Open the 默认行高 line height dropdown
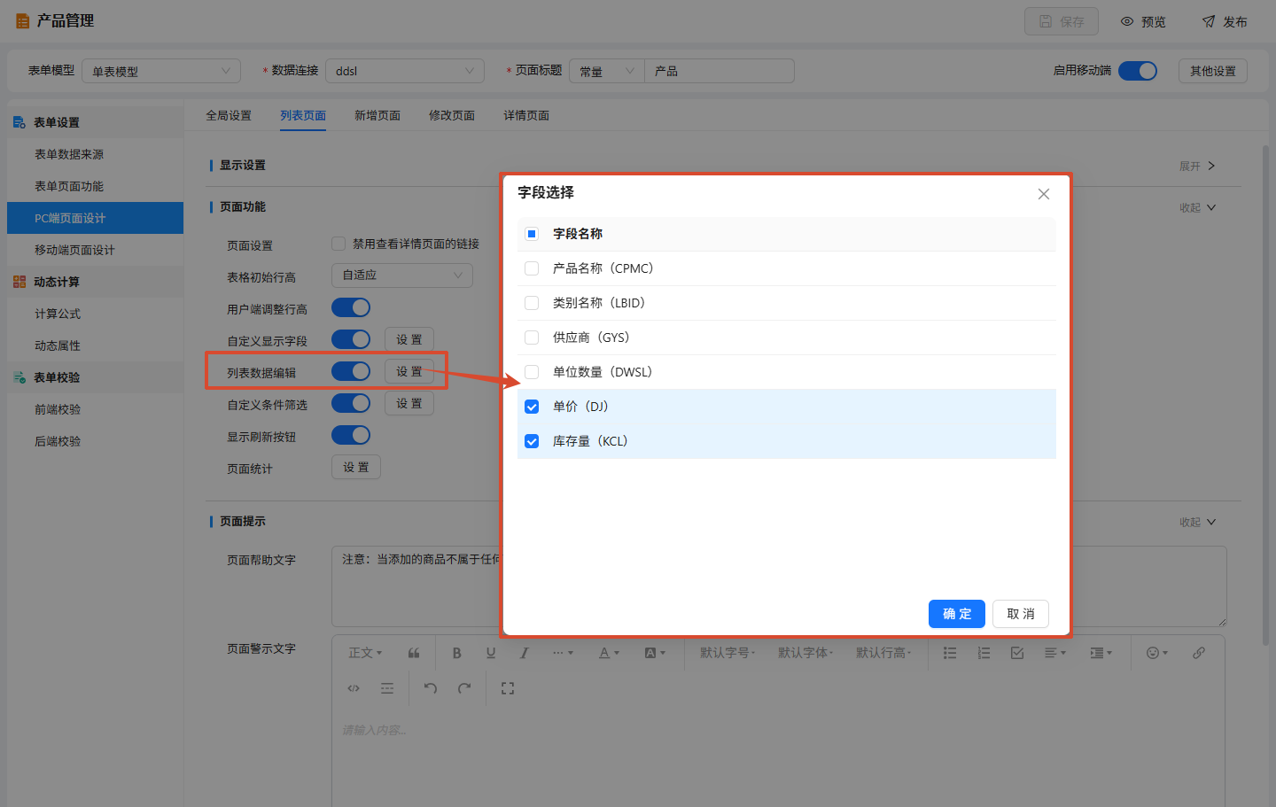This screenshot has height=807, width=1276. pyautogui.click(x=883, y=653)
